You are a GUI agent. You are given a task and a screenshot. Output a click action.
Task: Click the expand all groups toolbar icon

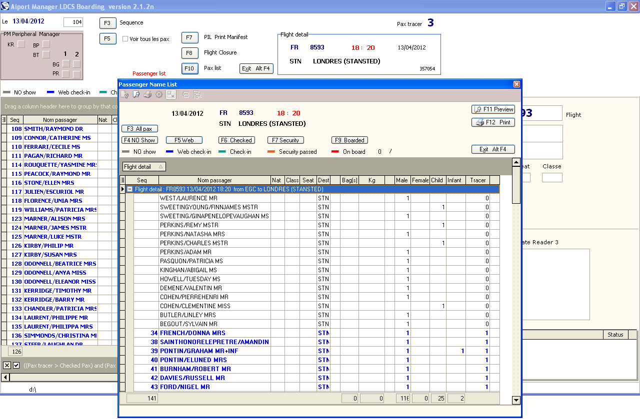[x=196, y=94]
